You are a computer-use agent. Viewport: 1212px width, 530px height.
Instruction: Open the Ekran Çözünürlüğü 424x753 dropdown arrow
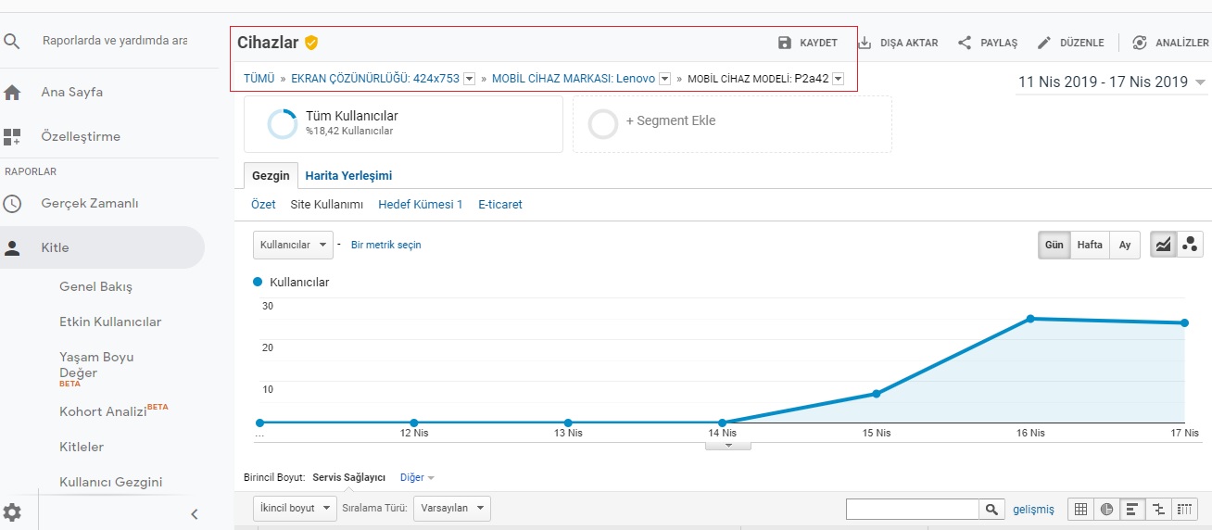pos(469,79)
